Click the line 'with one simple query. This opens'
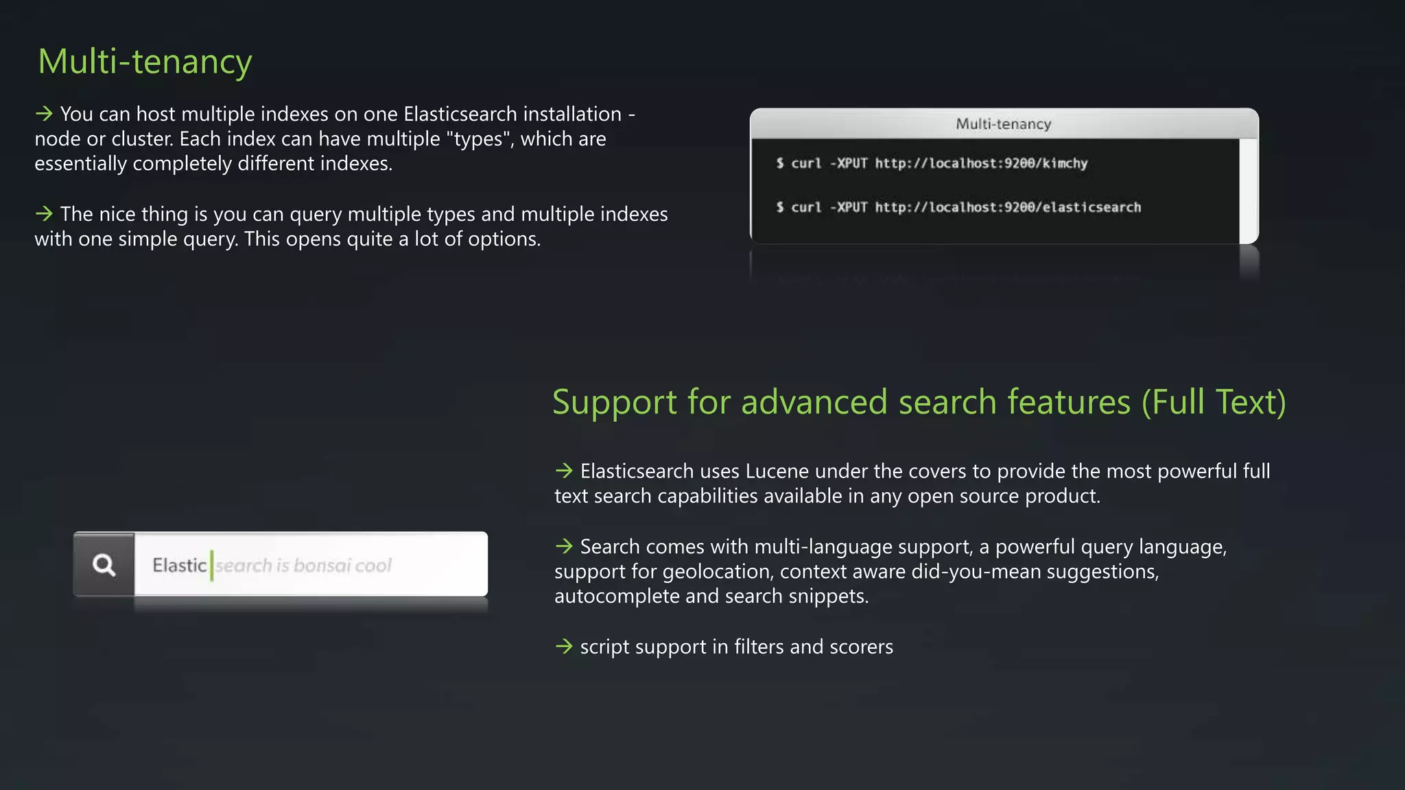Viewport: 1405px width, 790px height. (x=287, y=239)
